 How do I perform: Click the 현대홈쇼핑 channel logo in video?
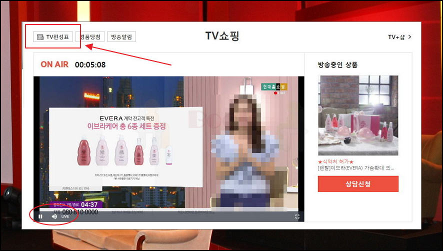point(274,87)
